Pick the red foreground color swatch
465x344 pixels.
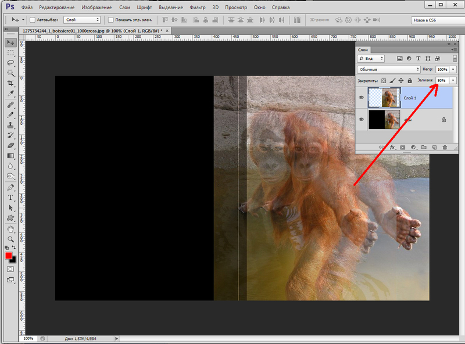coord(8,255)
